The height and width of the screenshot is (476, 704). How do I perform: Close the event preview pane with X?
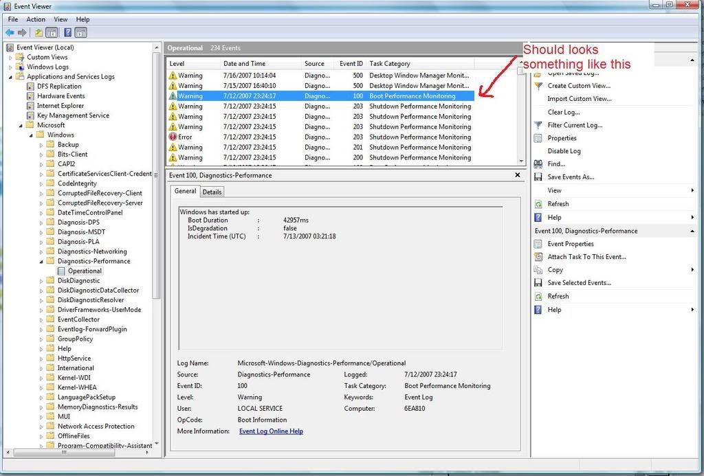[518, 175]
